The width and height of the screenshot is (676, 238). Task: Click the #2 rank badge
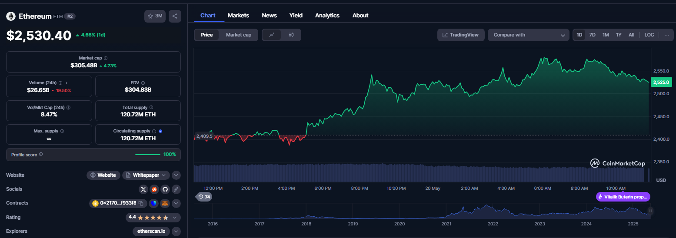coord(70,16)
